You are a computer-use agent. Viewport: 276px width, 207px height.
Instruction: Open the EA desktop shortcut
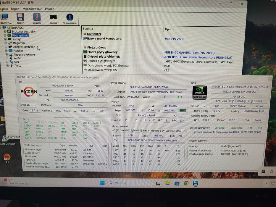(7, 159)
